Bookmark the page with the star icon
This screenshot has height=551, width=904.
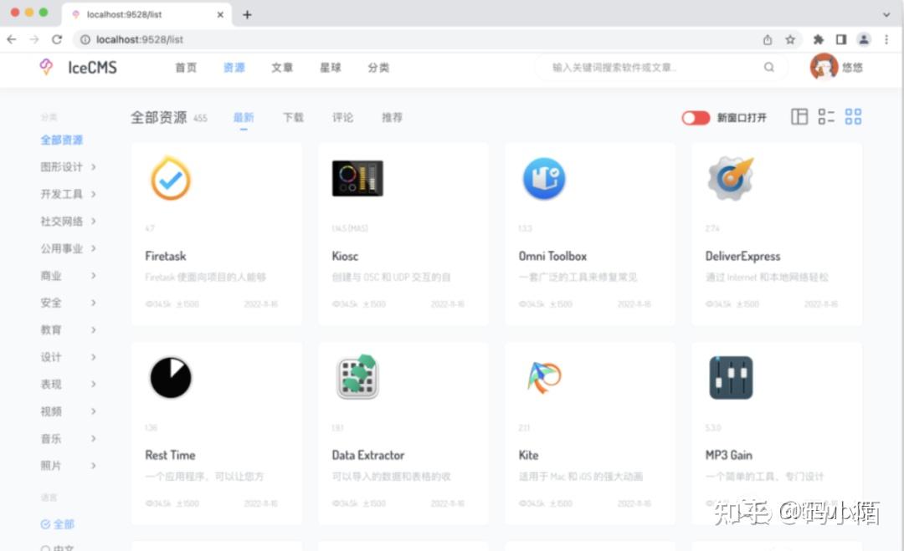[x=790, y=40]
